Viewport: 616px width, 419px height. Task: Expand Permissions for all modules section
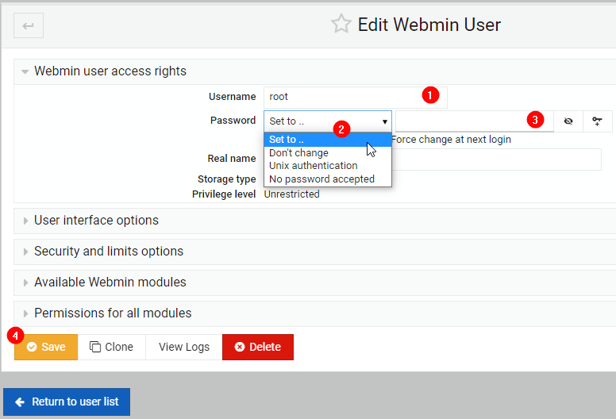pyautogui.click(x=112, y=313)
